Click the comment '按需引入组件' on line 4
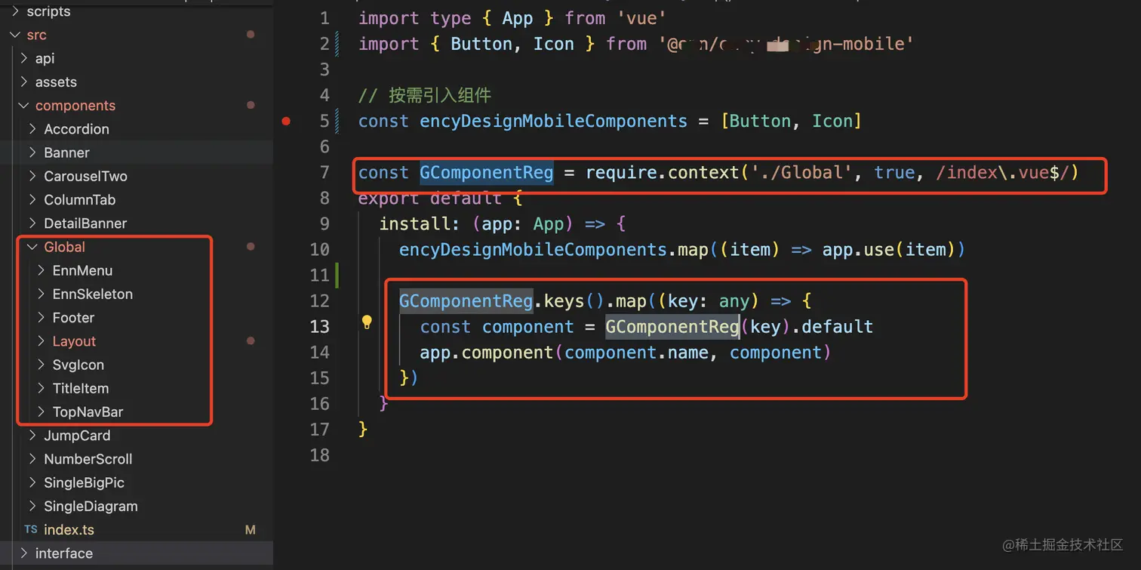This screenshot has height=570, width=1141. click(x=440, y=95)
